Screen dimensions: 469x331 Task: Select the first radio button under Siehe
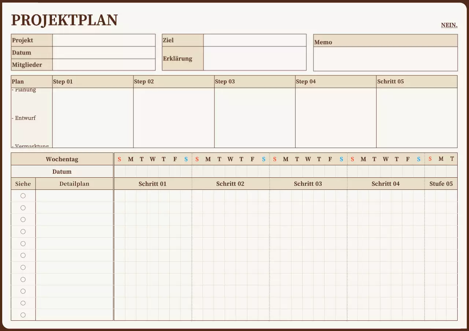(23, 196)
